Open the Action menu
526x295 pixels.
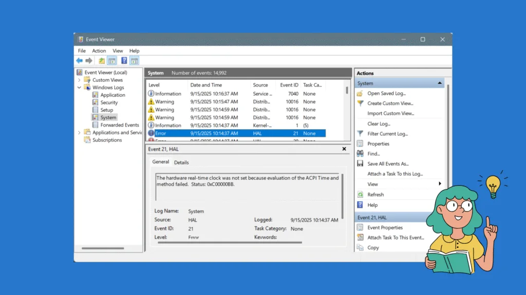coord(99,51)
